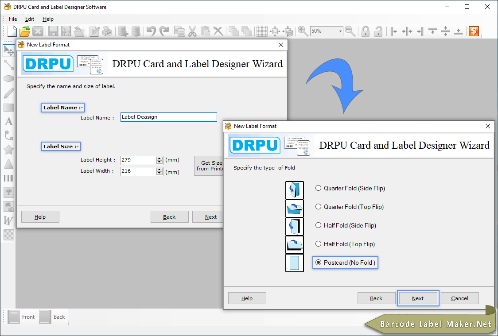Select the Text tool letter A
Screen dimensions: 498x336
[x=9, y=121]
